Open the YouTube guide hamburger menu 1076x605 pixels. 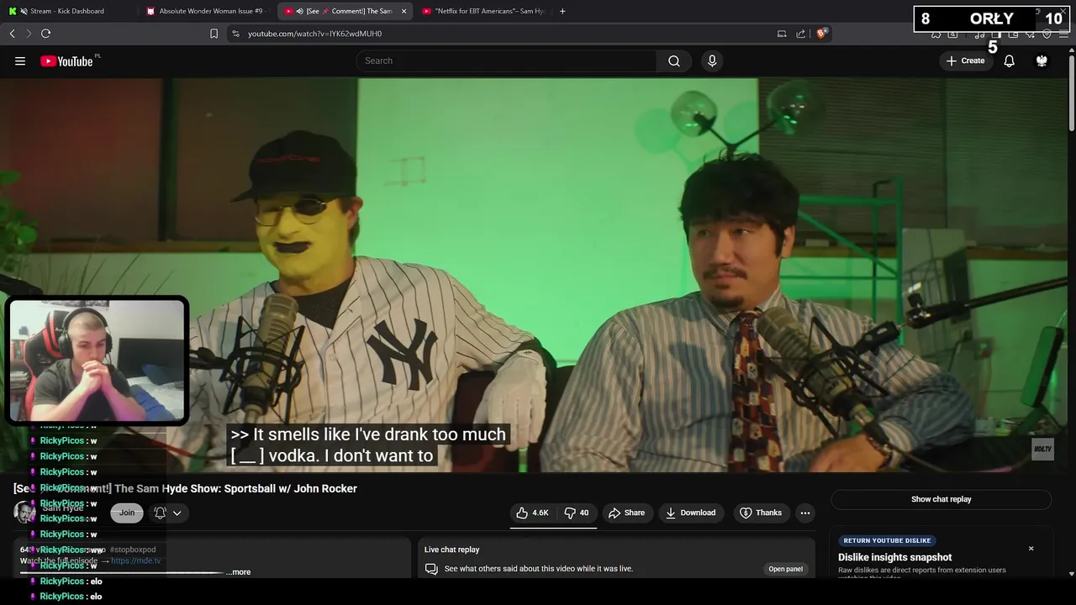pyautogui.click(x=20, y=60)
